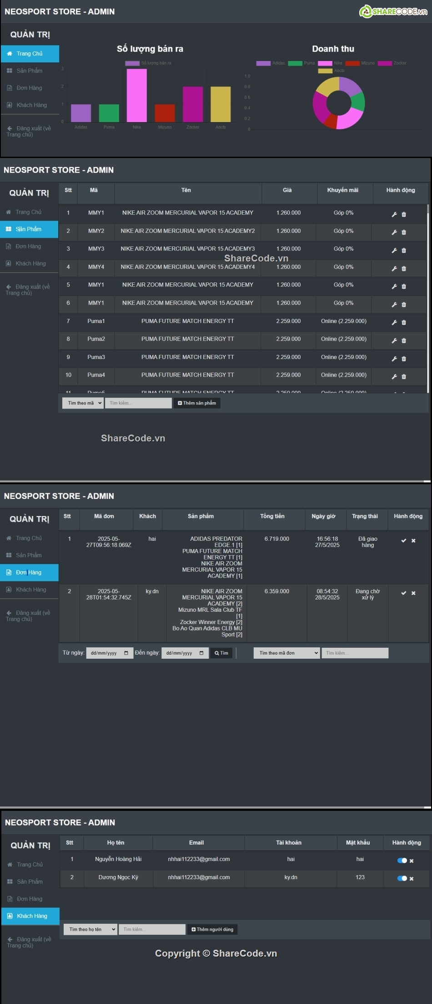This screenshot has width=432, height=1004.
Task: Delete product Puma4 using the trash icon
Action: [x=404, y=377]
